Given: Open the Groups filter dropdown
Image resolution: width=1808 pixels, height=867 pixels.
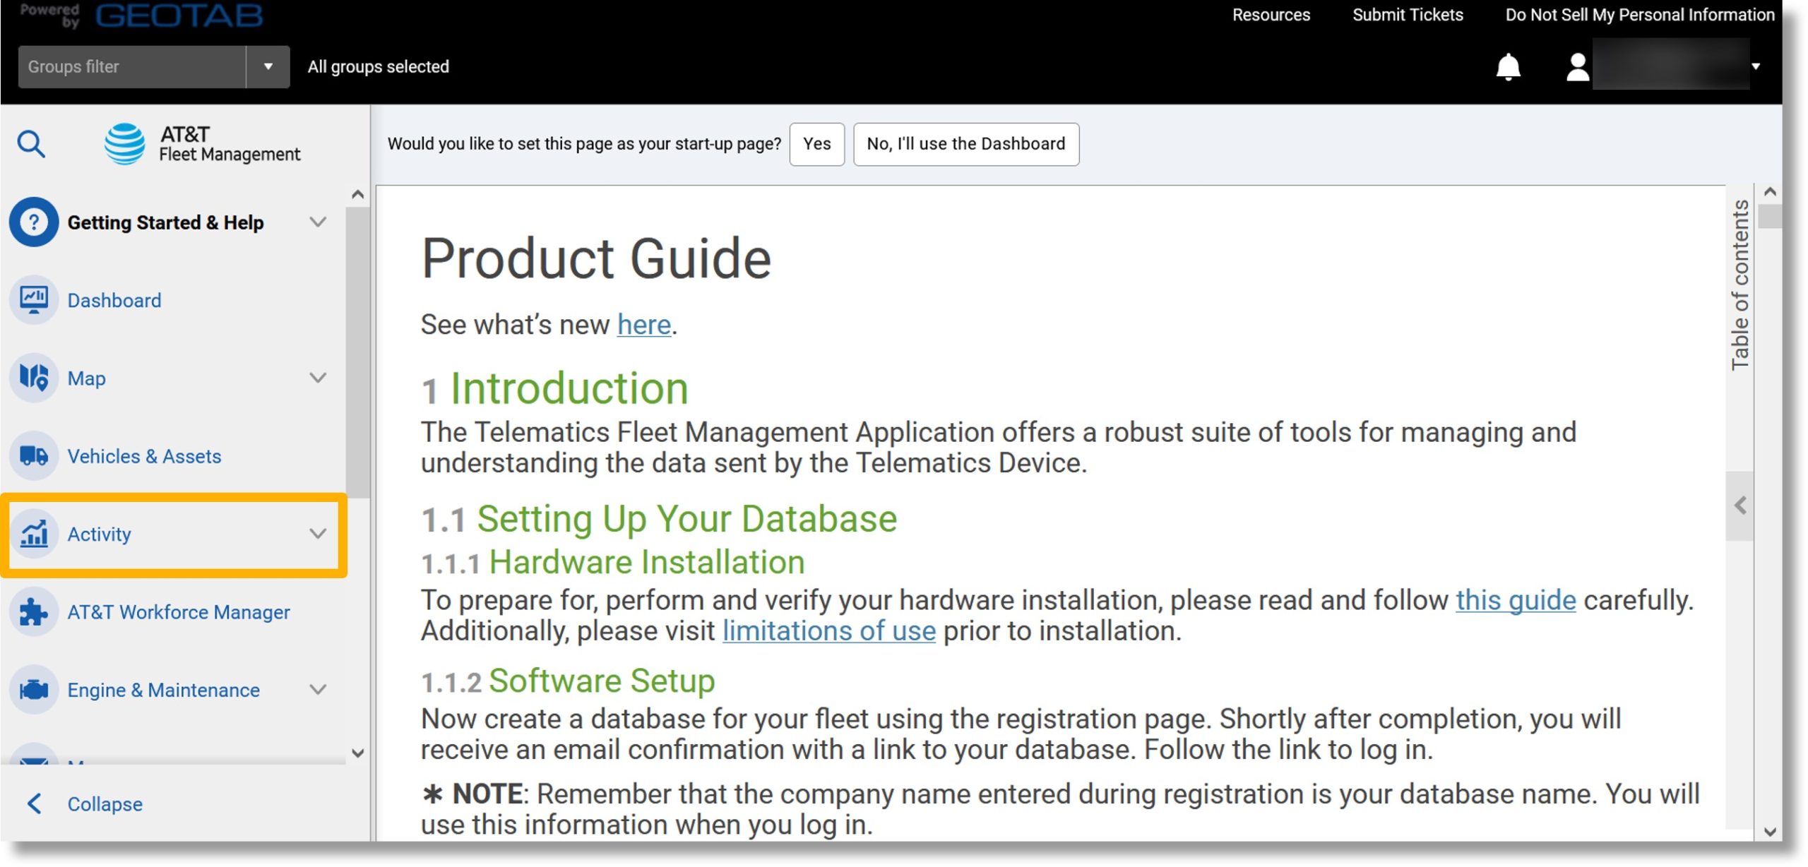Looking at the screenshot, I should point(268,66).
